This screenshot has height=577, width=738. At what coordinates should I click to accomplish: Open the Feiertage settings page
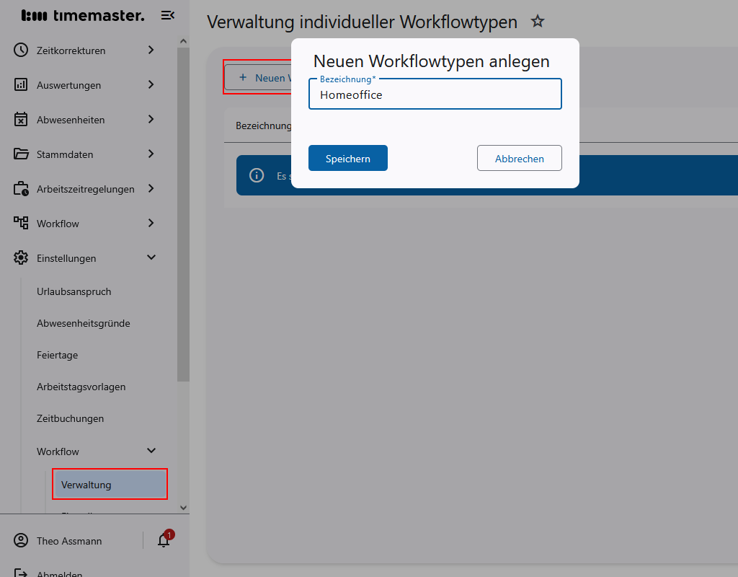[x=58, y=355]
